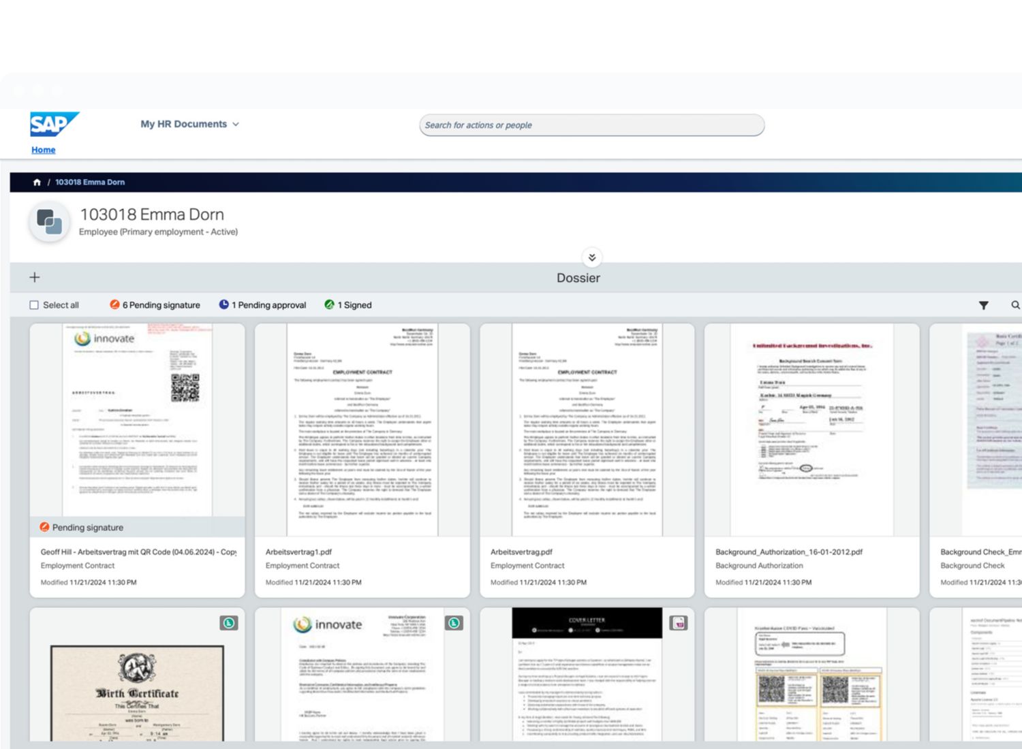Filter by 6 Pending signature
1022x749 pixels.
155,306
